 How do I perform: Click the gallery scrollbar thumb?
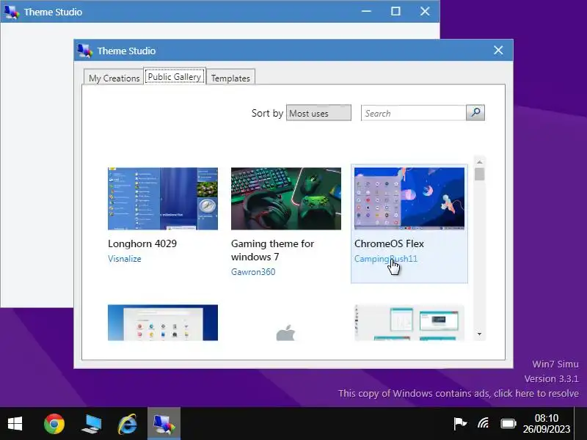(x=480, y=174)
